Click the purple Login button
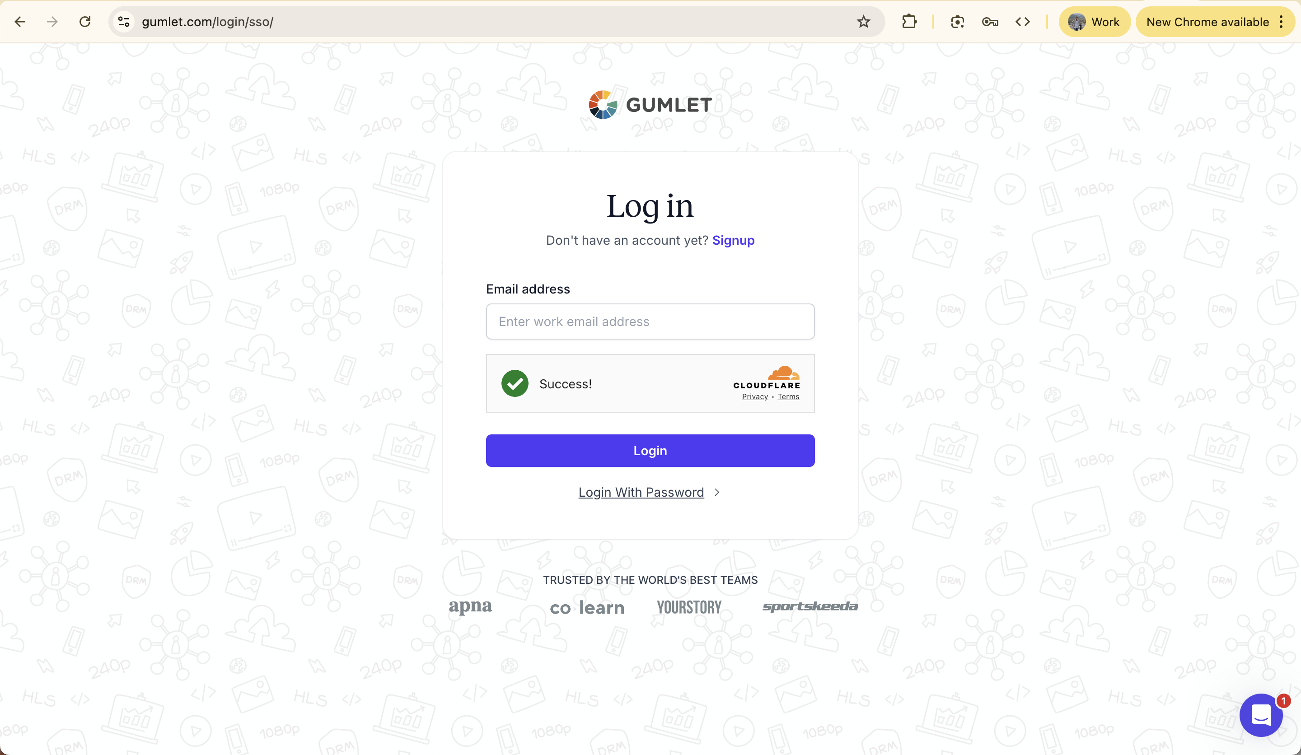Screen dimensions: 1301x755 point(650,451)
